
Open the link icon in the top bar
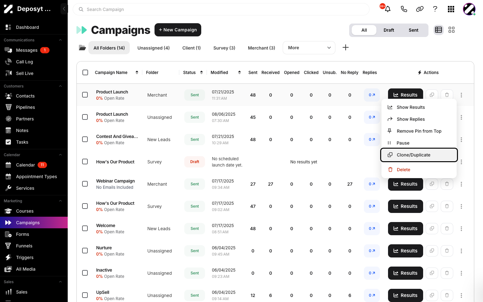(420, 9)
